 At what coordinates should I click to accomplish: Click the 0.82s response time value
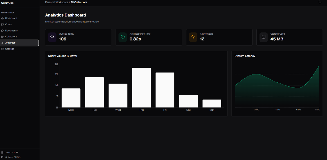[135, 39]
